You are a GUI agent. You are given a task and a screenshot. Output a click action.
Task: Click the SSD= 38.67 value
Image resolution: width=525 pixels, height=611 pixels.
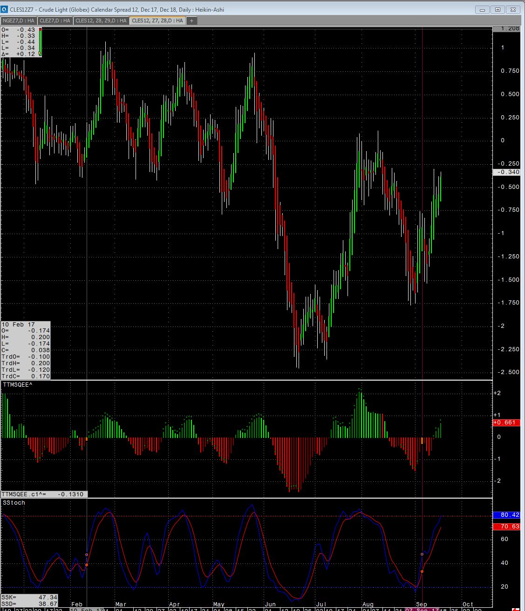[x=29, y=604]
